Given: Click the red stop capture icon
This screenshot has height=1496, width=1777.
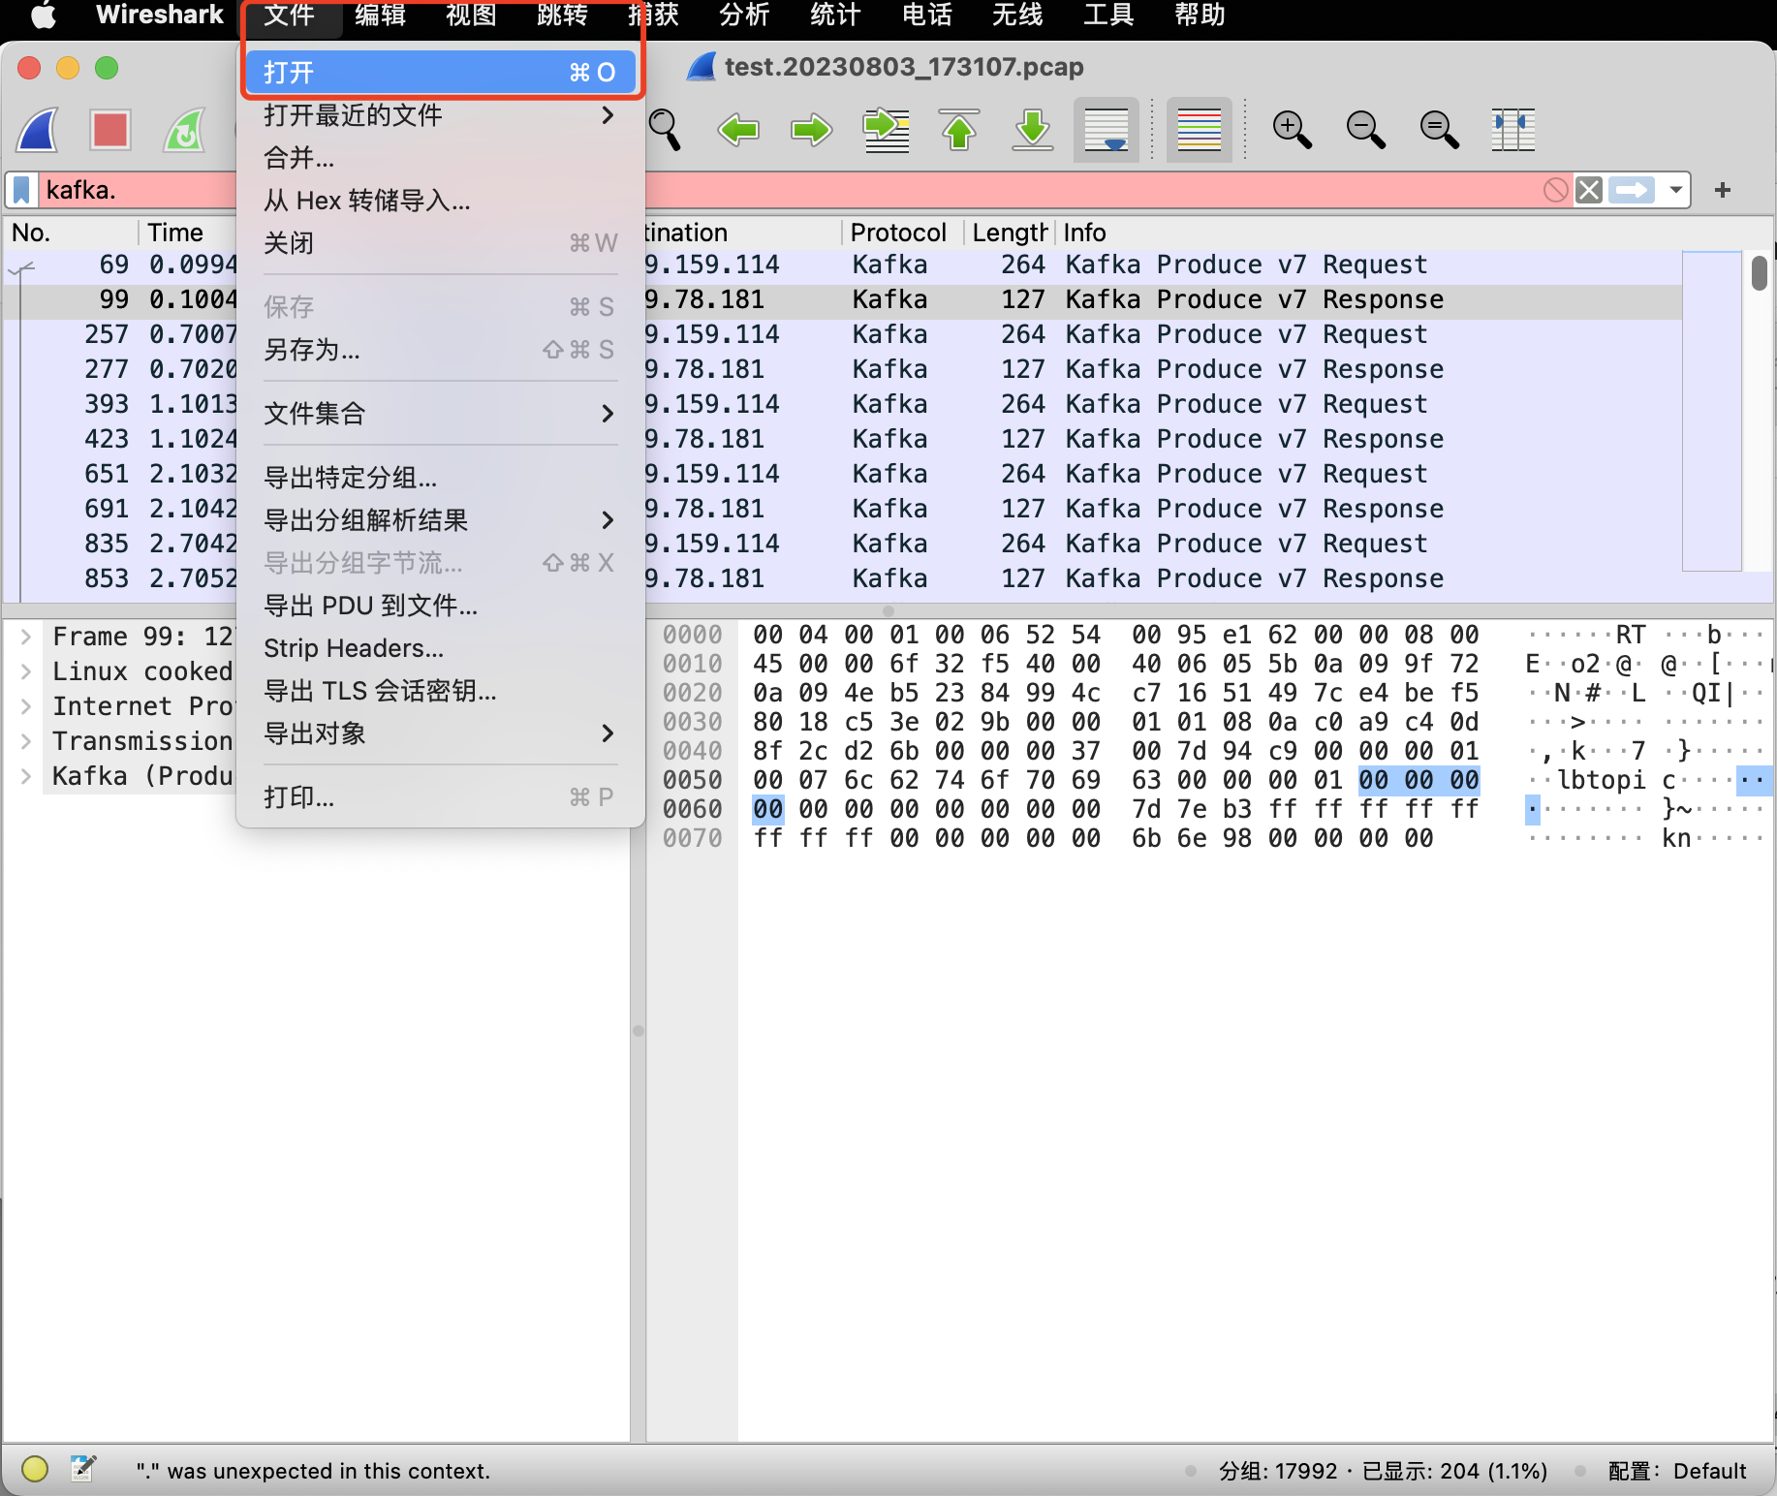Looking at the screenshot, I should [x=110, y=130].
